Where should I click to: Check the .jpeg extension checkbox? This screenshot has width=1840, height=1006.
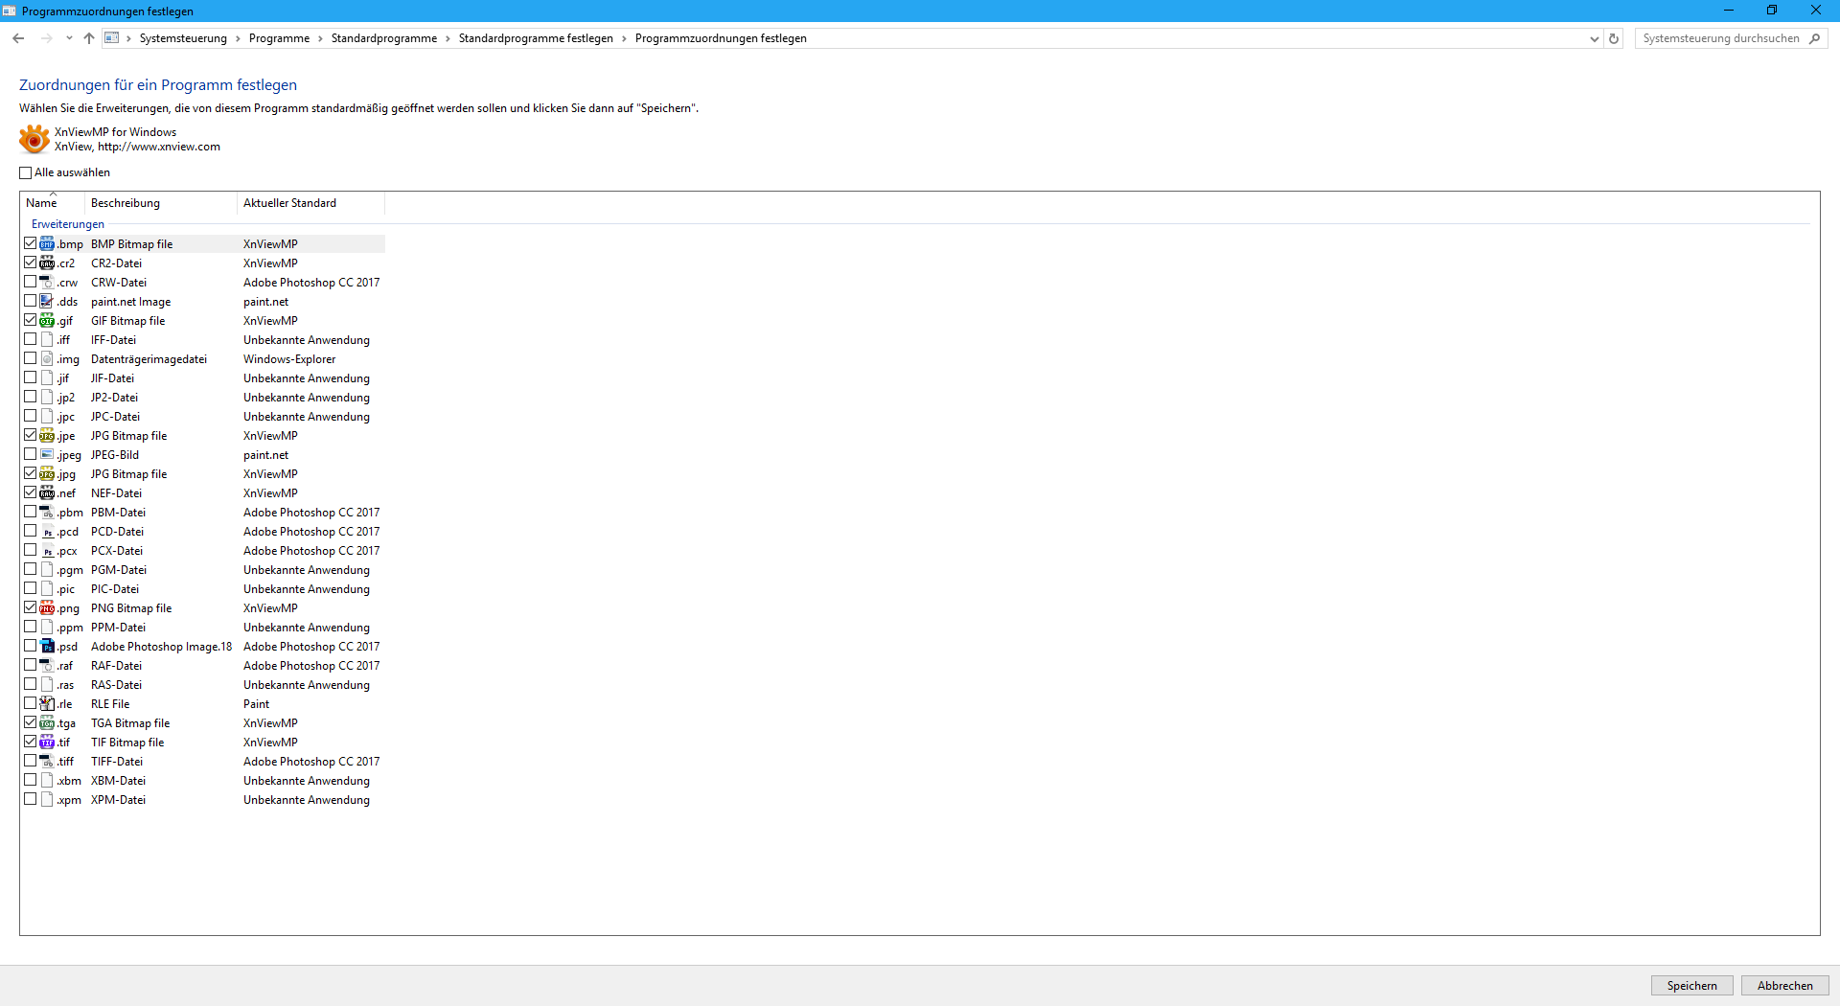click(x=31, y=454)
